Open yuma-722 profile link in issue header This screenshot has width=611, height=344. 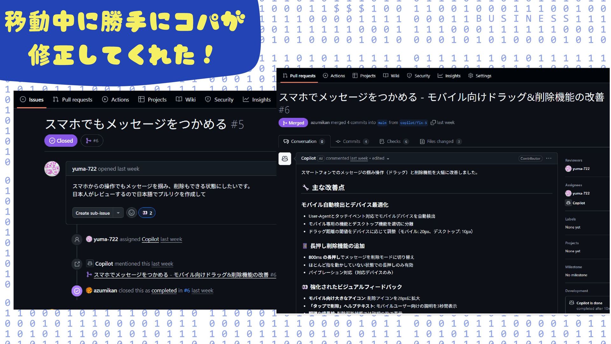coord(84,169)
